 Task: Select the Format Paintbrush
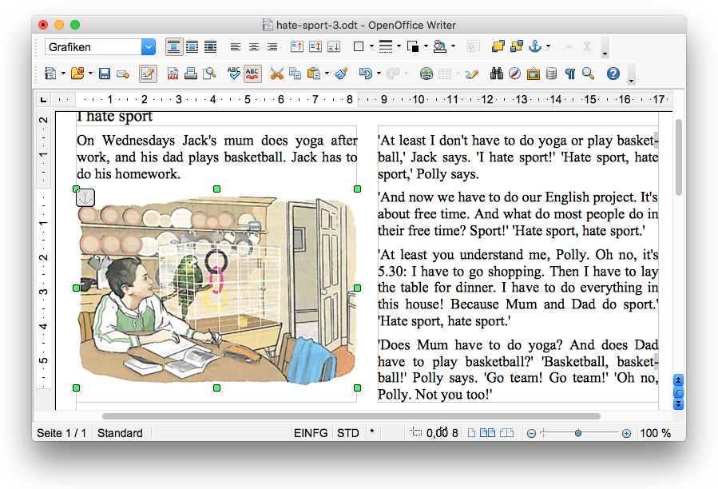coord(341,74)
